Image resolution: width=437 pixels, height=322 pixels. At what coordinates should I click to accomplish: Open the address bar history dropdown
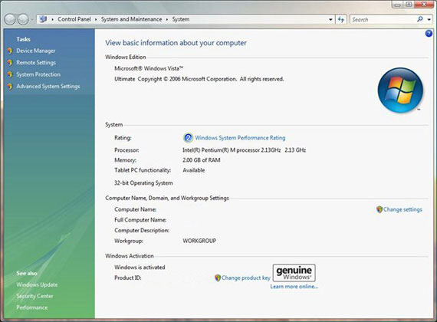[x=330, y=19]
